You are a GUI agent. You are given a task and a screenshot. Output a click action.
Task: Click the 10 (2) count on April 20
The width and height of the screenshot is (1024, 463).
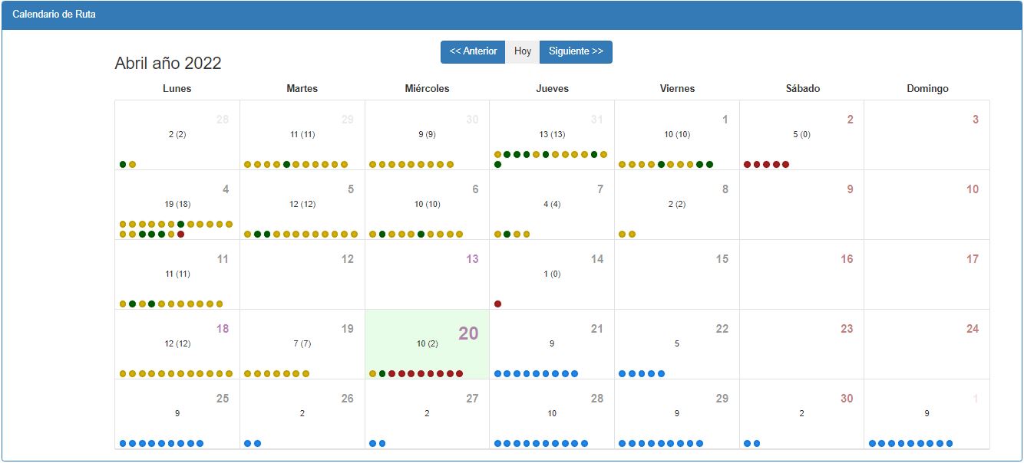point(427,344)
